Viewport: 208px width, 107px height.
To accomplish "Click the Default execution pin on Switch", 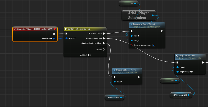I will coord(104,49).
